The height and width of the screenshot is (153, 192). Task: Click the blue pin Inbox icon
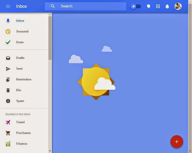coord(8,21)
